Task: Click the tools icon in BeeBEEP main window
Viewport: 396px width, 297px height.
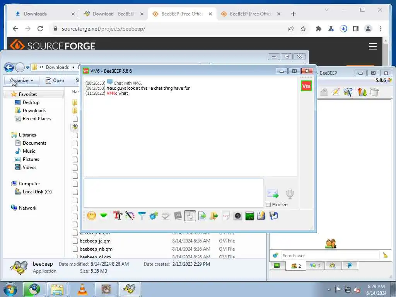Action: pos(348,92)
